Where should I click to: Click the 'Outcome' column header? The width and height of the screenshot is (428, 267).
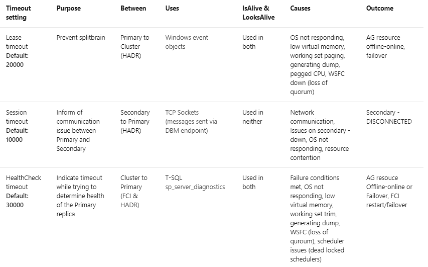379,8
